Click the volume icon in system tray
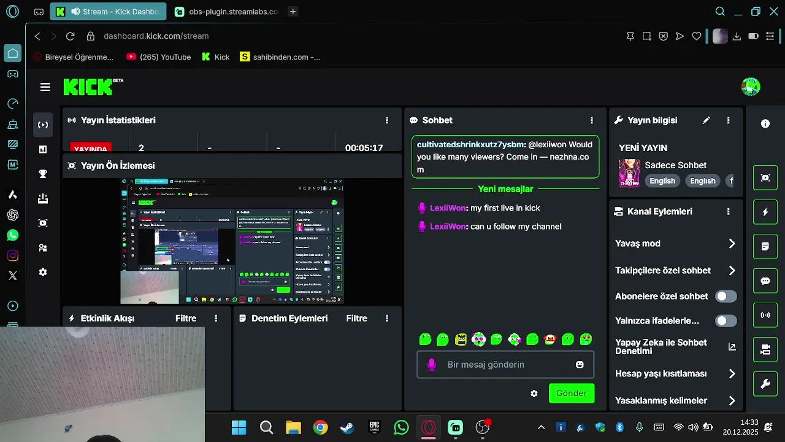This screenshot has width=785, height=442. click(x=693, y=427)
